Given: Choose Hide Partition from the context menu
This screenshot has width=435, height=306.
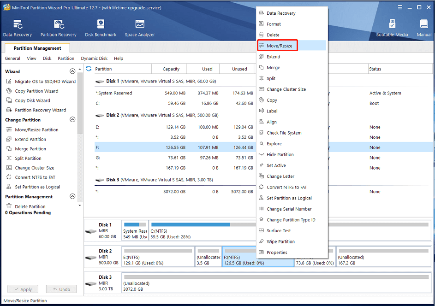Looking at the screenshot, I should [x=292, y=154].
